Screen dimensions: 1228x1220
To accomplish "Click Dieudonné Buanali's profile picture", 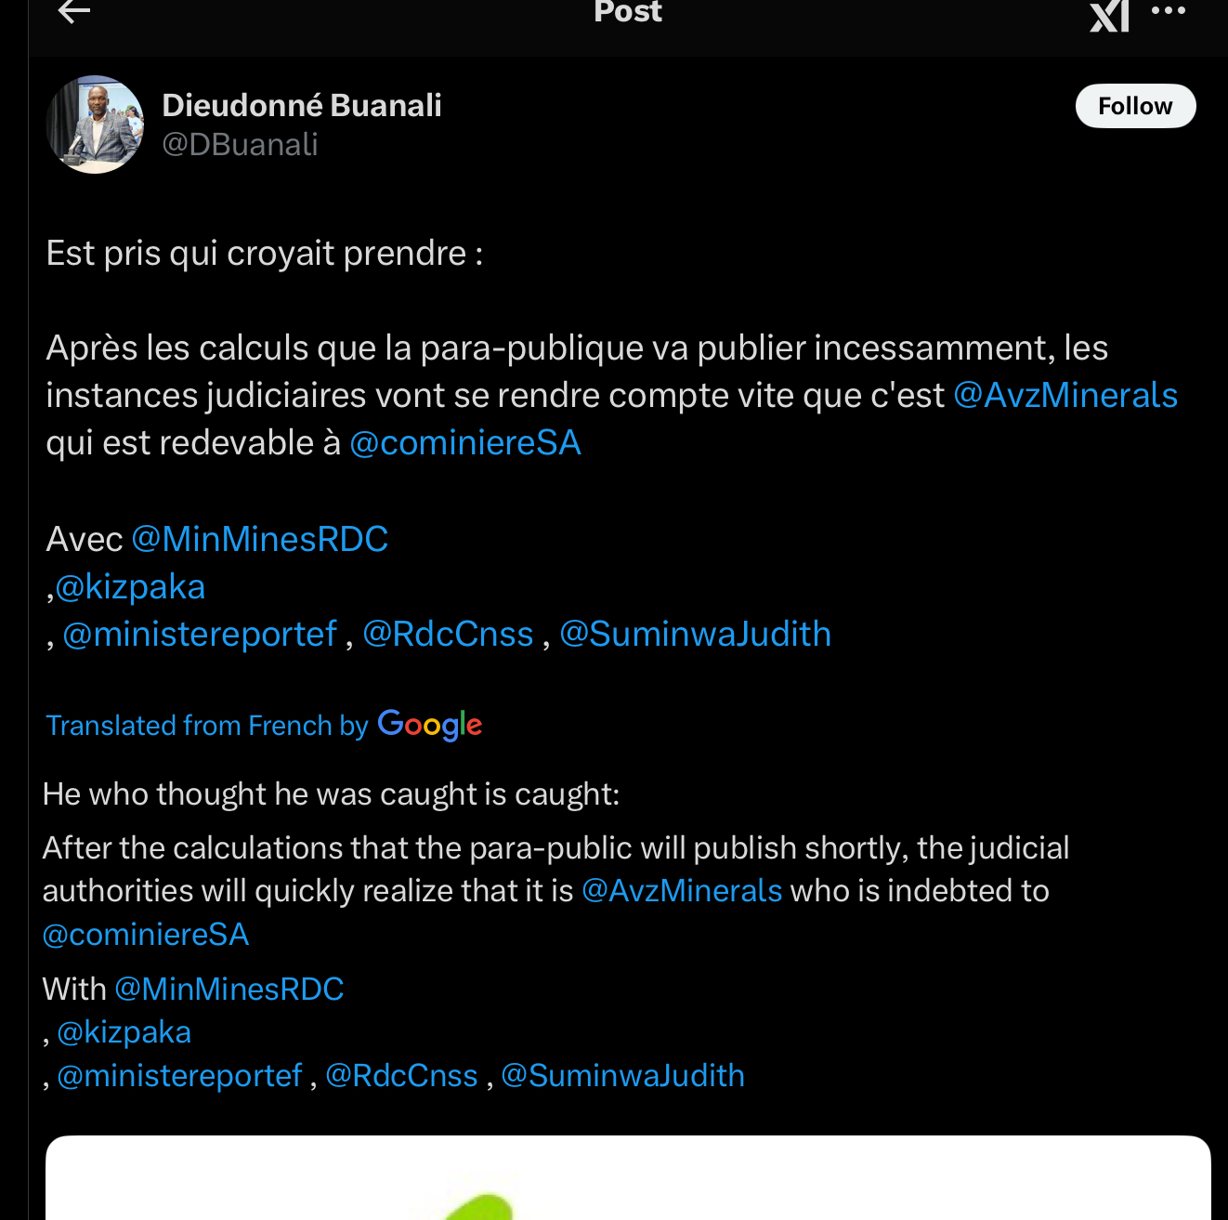I will pyautogui.click(x=95, y=125).
